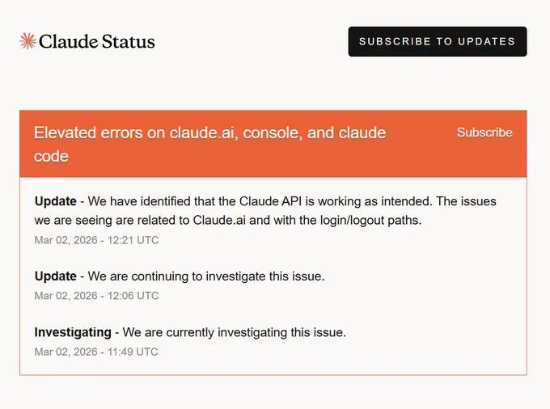Open the Elevated errors incident title
Viewport: 550px width, 409px height.
(209, 145)
